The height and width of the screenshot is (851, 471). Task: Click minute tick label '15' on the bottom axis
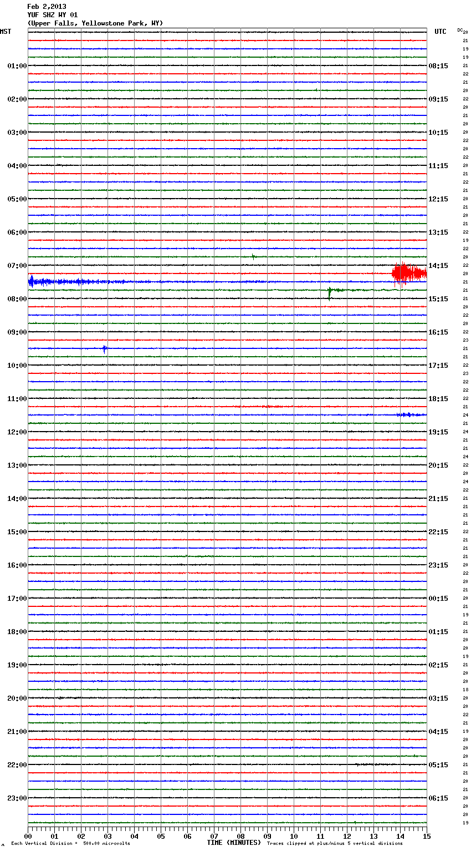(x=427, y=836)
